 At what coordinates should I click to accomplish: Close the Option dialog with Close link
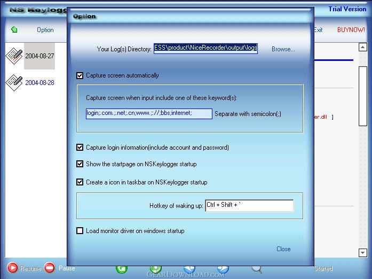tap(283, 249)
